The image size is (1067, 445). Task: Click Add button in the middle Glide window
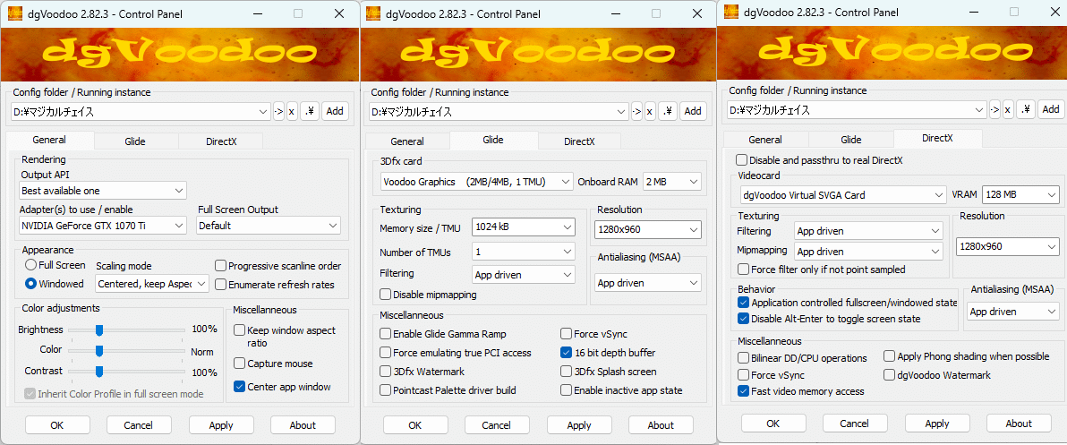tap(693, 112)
